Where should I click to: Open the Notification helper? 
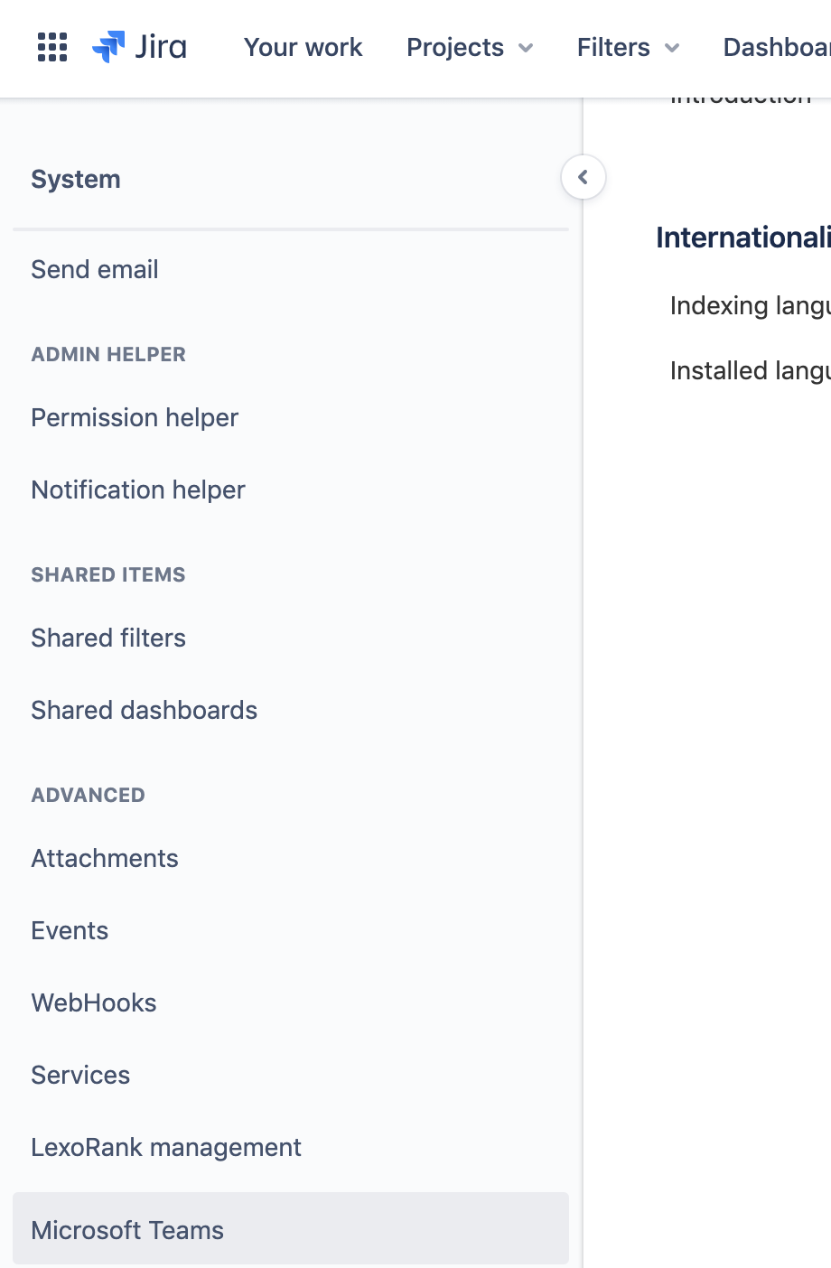137,489
